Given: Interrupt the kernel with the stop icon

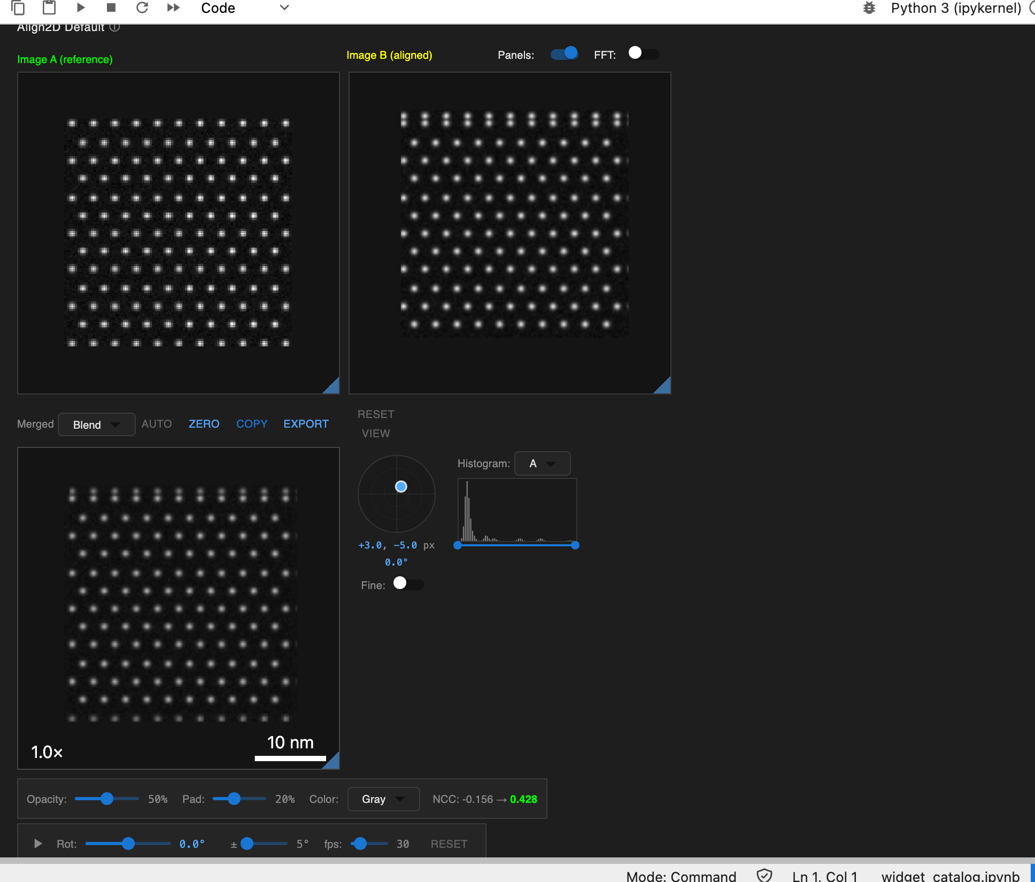Looking at the screenshot, I should [111, 7].
